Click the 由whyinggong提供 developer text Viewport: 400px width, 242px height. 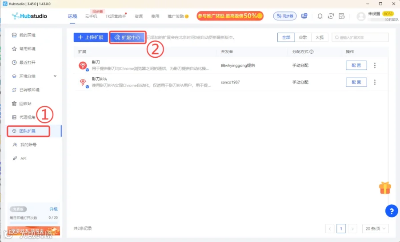pos(238,65)
